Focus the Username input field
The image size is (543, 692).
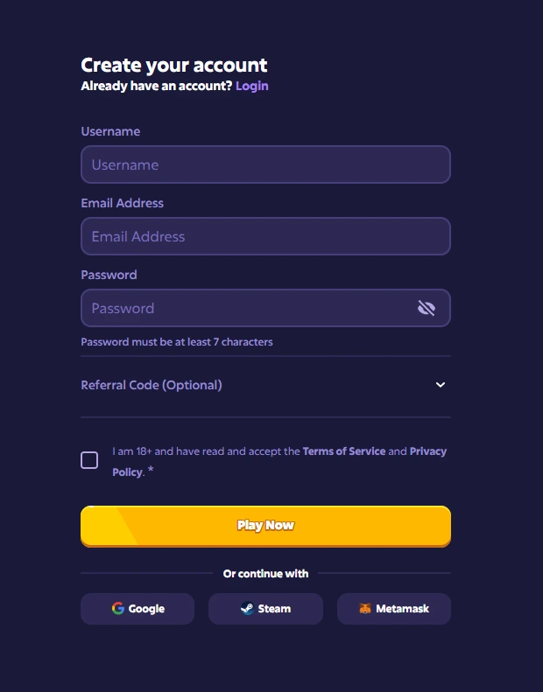[265, 164]
